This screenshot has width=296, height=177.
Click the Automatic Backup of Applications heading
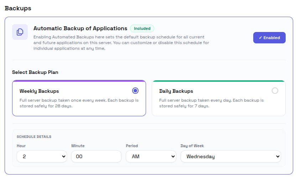point(80,28)
